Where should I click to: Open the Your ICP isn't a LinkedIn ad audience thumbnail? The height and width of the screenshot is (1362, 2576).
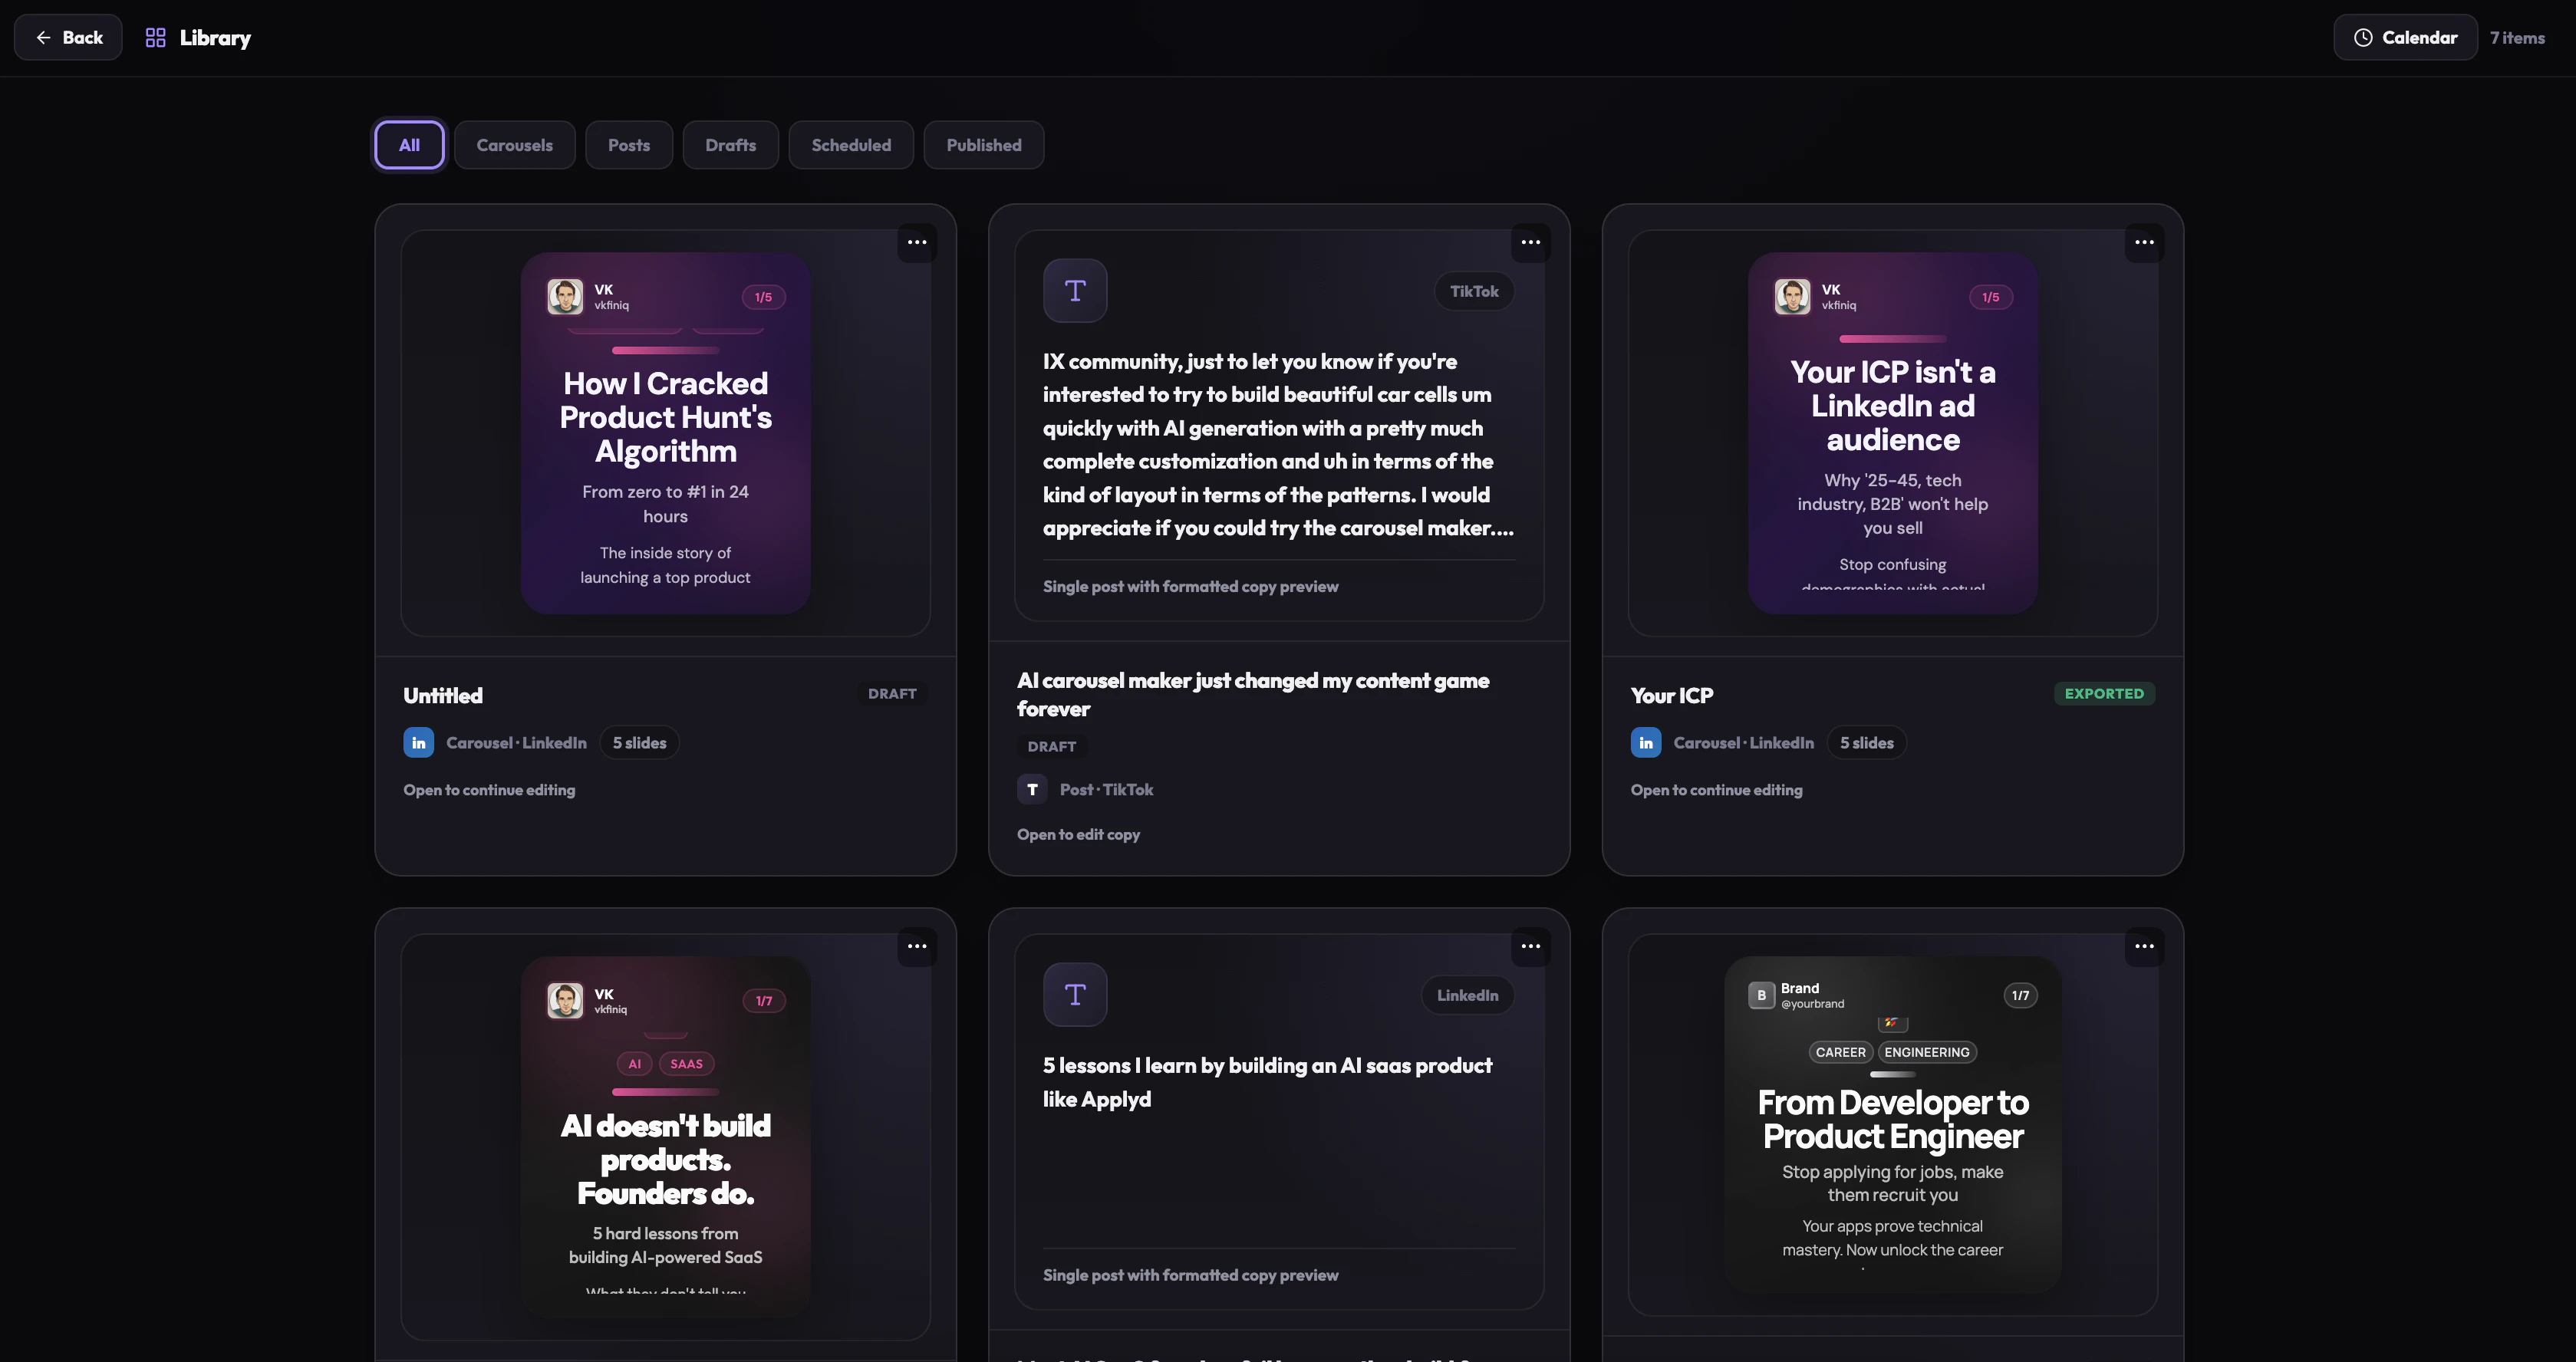click(x=1892, y=433)
